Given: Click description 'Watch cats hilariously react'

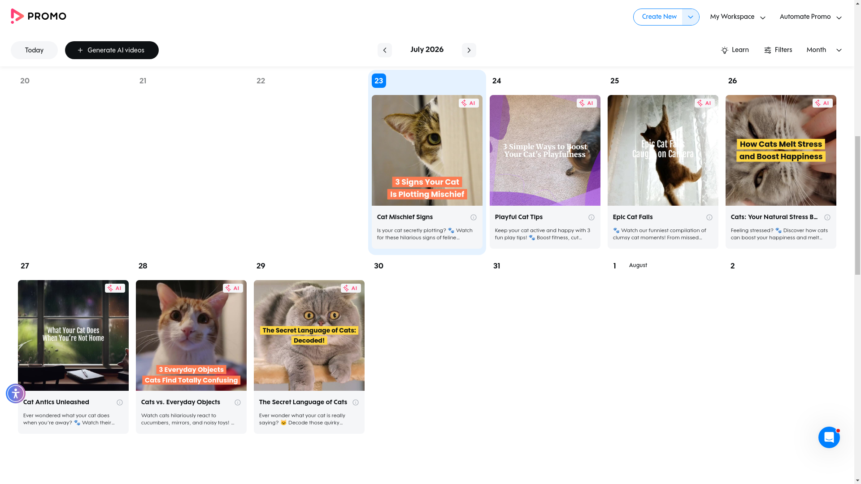Looking at the screenshot, I should coord(187,419).
